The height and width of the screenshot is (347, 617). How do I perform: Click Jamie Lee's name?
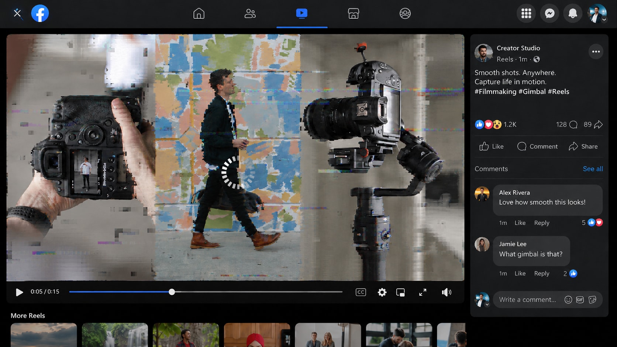point(513,244)
